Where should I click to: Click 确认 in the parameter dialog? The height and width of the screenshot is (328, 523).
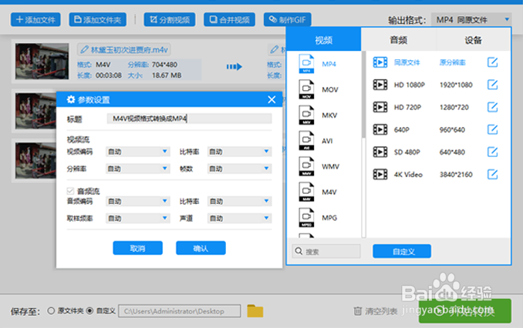tap(201, 248)
